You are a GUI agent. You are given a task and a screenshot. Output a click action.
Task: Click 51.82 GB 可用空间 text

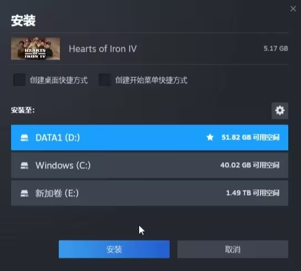click(x=251, y=137)
